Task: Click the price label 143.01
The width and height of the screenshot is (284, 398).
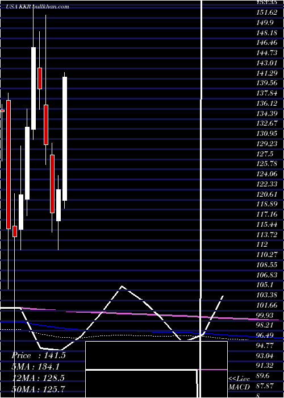Action: coord(266,63)
